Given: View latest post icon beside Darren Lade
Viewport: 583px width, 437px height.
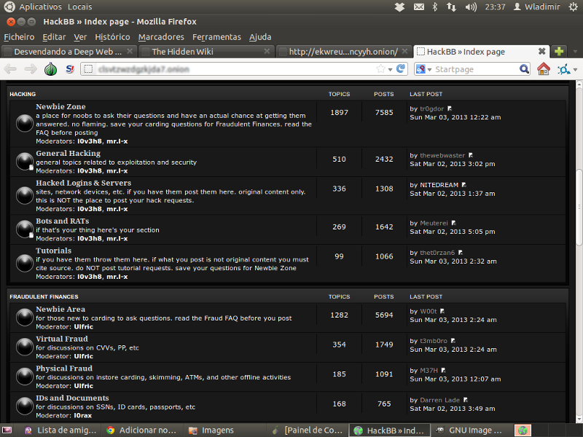Looking at the screenshot, I should [x=466, y=400].
